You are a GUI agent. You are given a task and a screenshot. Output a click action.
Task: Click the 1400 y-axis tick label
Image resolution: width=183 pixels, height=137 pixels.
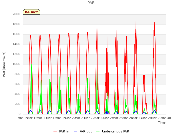17,44
